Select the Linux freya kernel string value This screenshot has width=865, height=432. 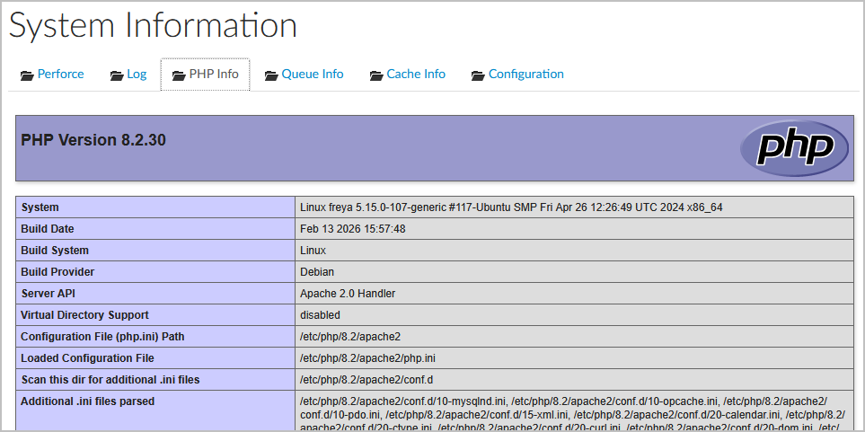tap(511, 207)
